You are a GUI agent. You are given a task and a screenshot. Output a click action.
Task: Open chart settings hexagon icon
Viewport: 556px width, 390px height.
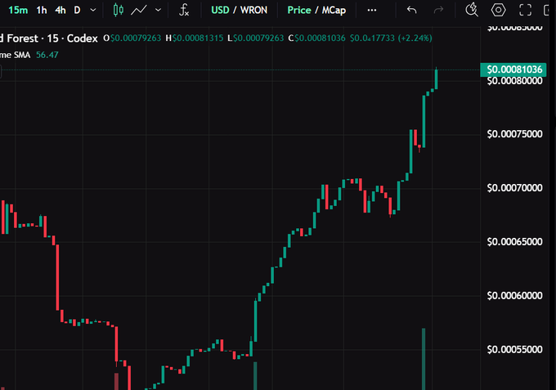(498, 10)
